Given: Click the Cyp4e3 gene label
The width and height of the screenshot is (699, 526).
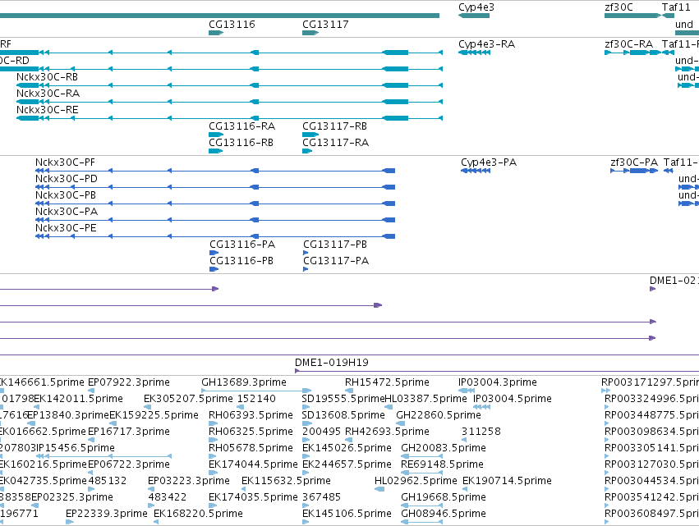Looking at the screenshot, I should (x=476, y=7).
